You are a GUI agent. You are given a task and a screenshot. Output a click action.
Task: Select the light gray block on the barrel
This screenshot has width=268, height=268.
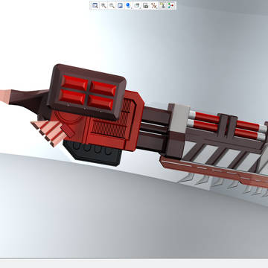pos(179,118)
